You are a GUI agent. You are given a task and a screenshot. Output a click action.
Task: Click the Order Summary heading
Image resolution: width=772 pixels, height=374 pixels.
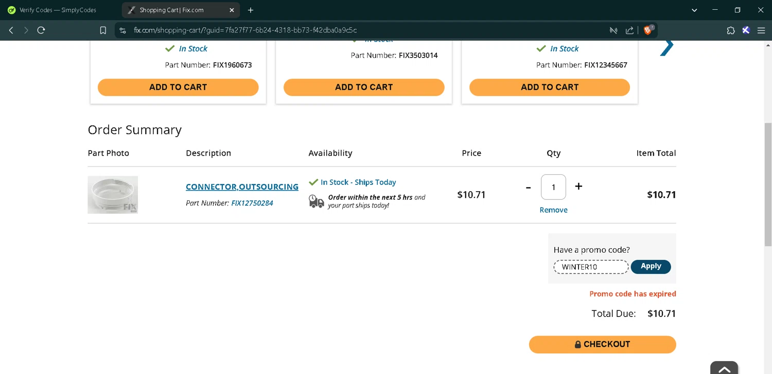pyautogui.click(x=135, y=130)
